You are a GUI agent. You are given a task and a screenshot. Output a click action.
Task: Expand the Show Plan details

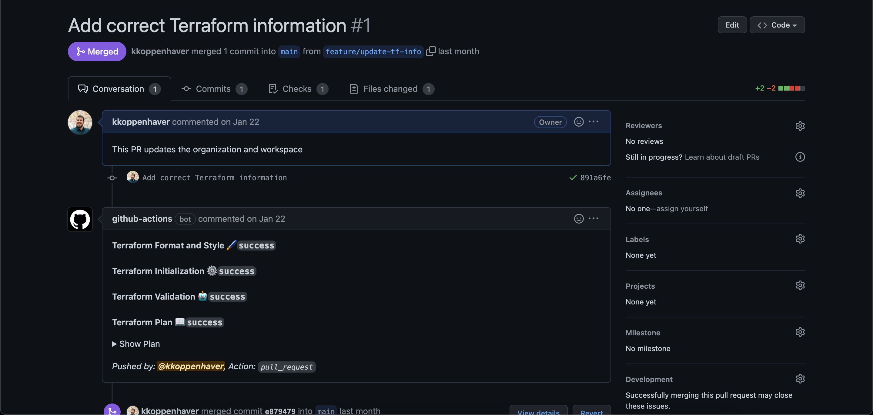click(136, 344)
